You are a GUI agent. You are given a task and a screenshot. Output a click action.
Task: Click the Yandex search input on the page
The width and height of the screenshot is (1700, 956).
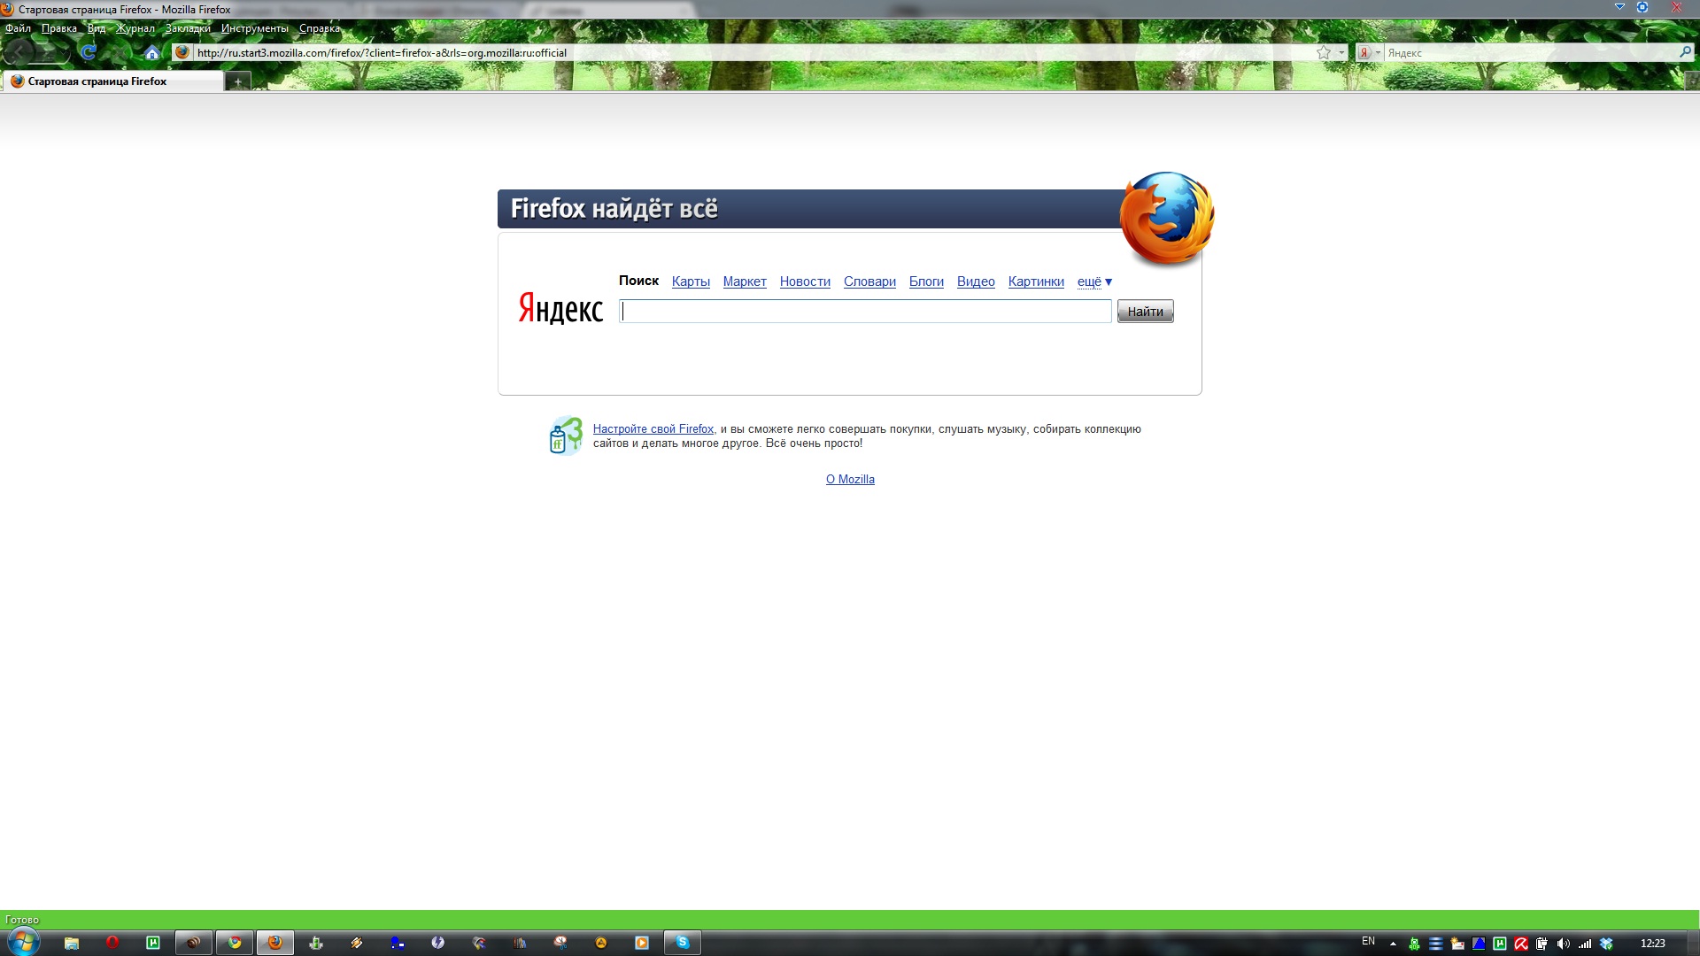point(865,311)
